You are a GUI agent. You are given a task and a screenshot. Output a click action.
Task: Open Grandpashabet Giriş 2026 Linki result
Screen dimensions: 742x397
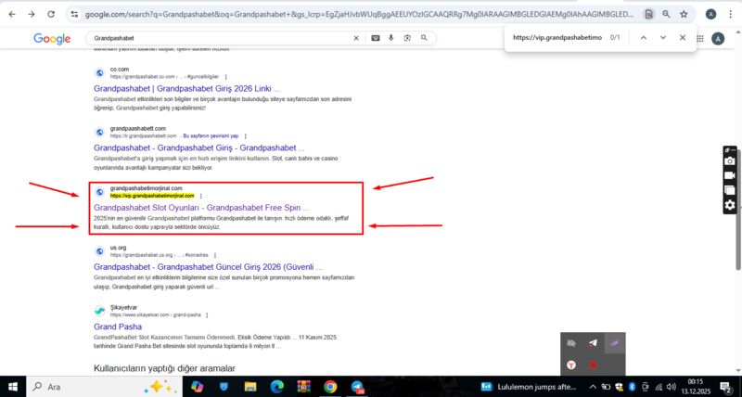tap(187, 88)
